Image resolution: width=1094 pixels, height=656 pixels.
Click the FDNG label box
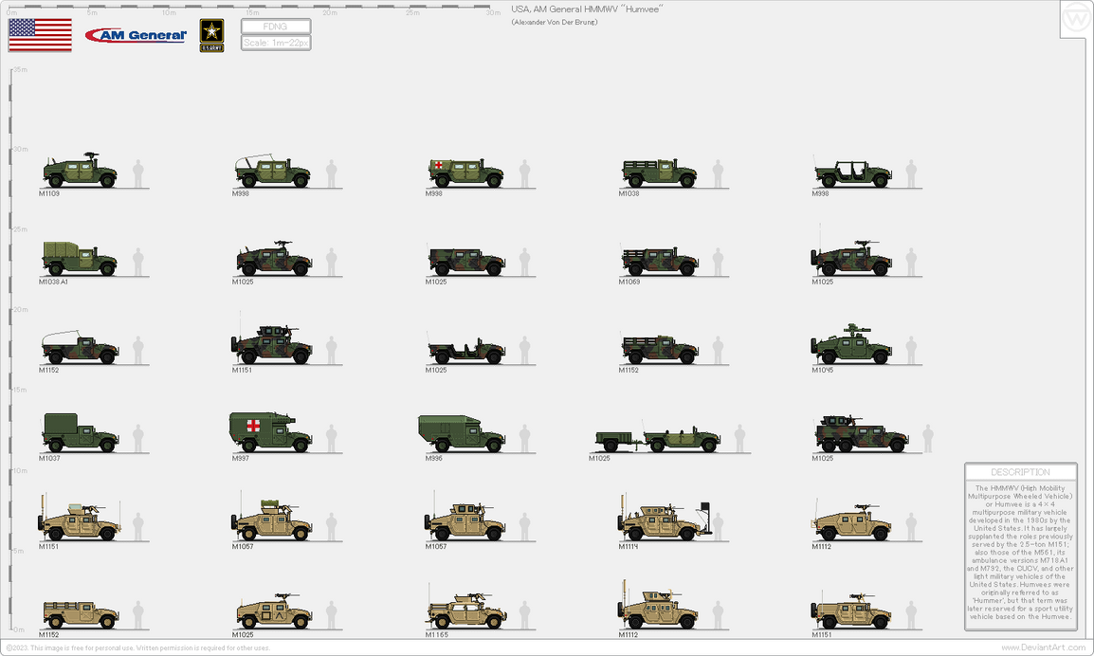276,27
